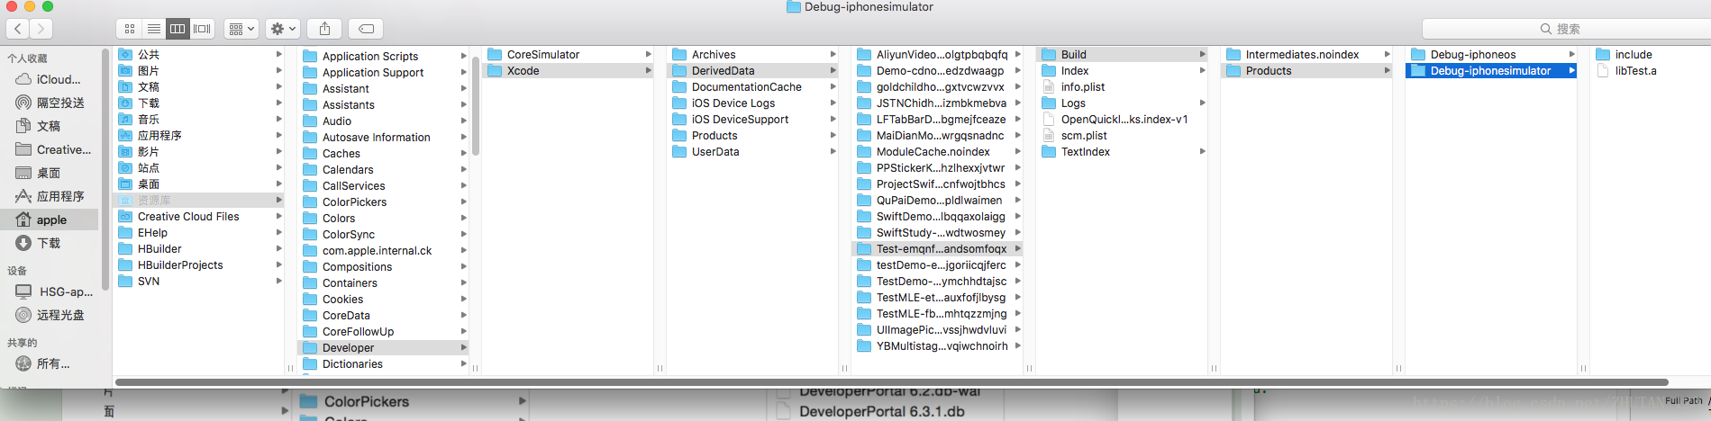
Task: Click the Share toolbar button
Action: click(x=324, y=29)
